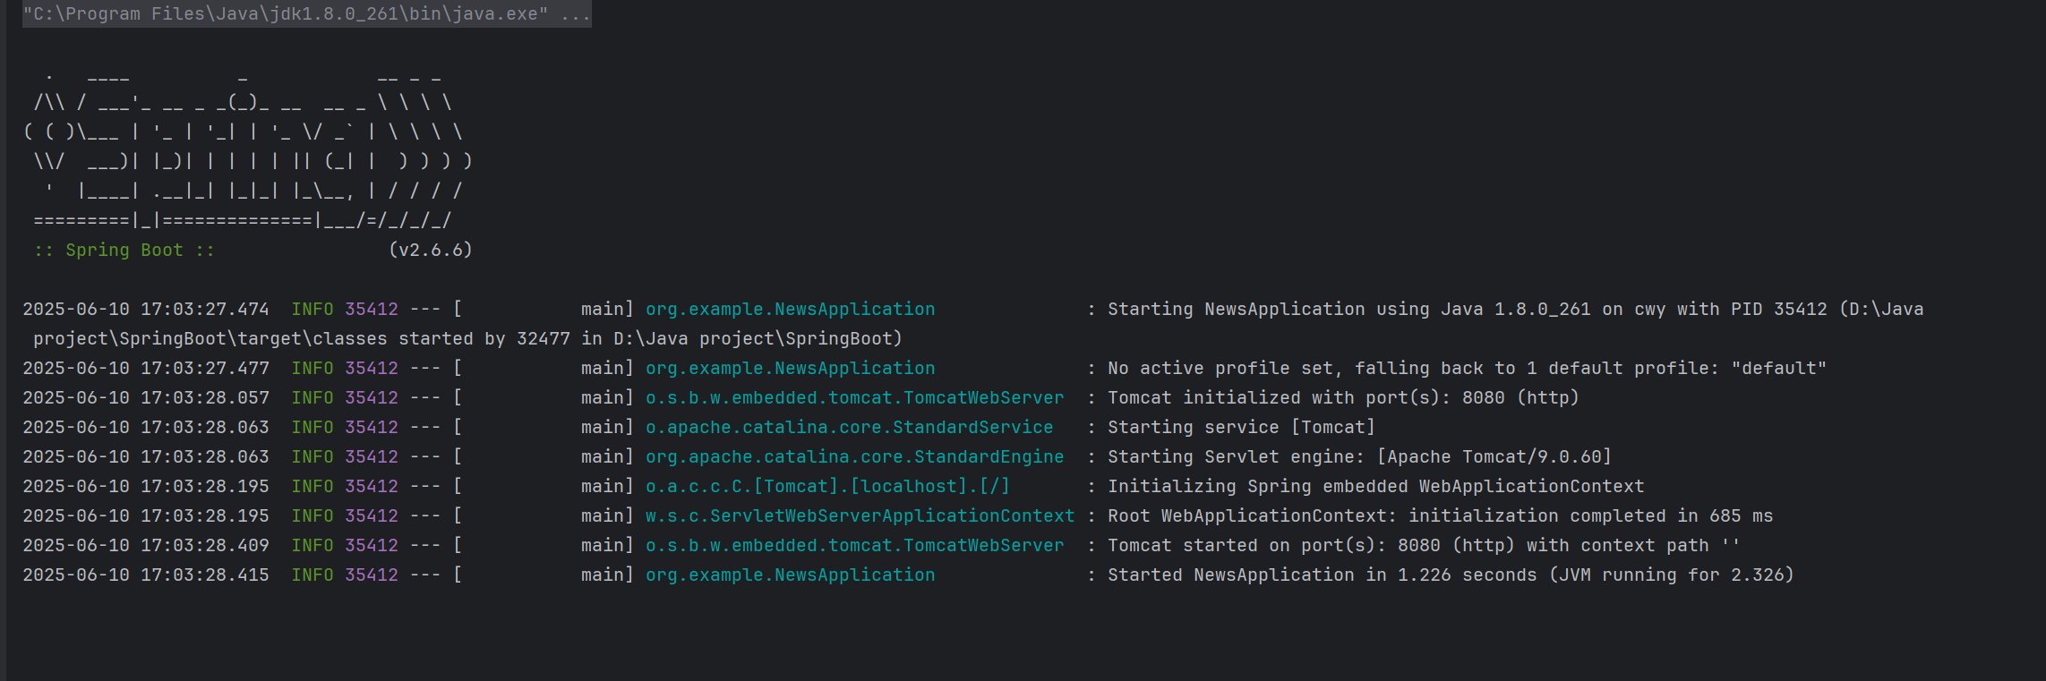Click the org.example.NewsApplication link in the last log line

[x=790, y=575]
